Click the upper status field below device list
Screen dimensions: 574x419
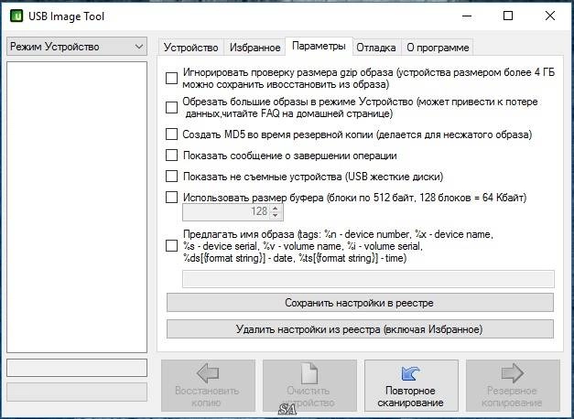point(77,368)
